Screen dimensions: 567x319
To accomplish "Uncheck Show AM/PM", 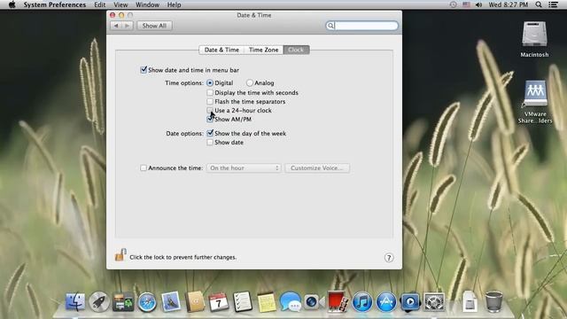I will 210,119.
